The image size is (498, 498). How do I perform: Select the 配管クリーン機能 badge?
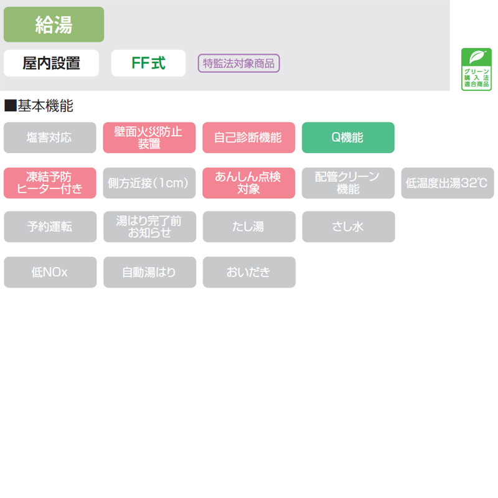tap(348, 183)
